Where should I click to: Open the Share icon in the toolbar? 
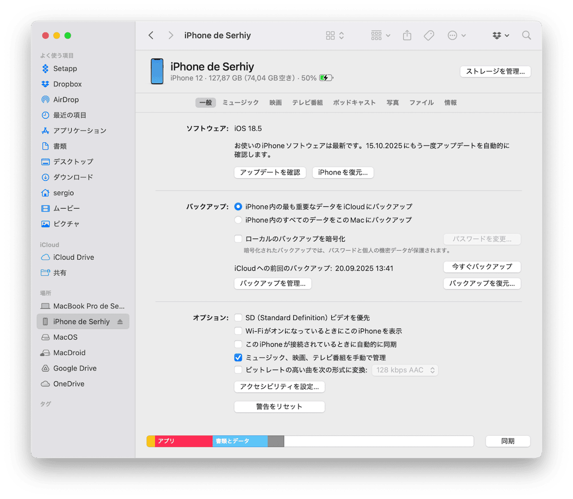407,35
